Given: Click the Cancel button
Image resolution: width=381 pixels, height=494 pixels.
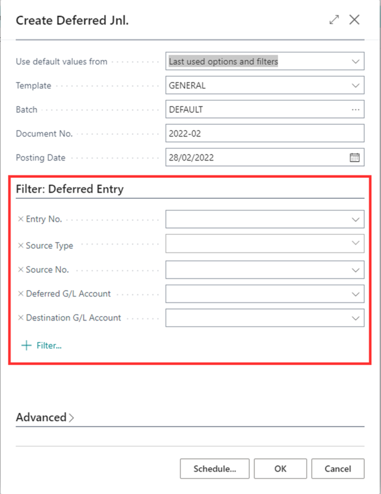Looking at the screenshot, I should pos(338,469).
